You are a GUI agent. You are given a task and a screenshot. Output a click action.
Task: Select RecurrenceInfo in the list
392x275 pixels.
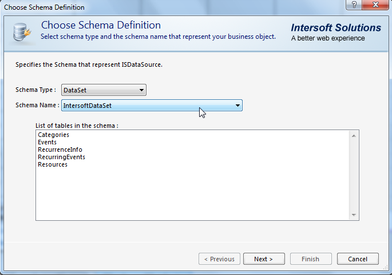point(60,149)
